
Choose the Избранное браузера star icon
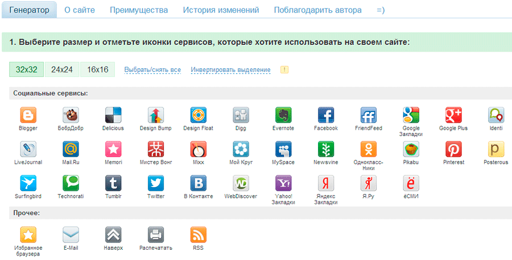point(28,235)
